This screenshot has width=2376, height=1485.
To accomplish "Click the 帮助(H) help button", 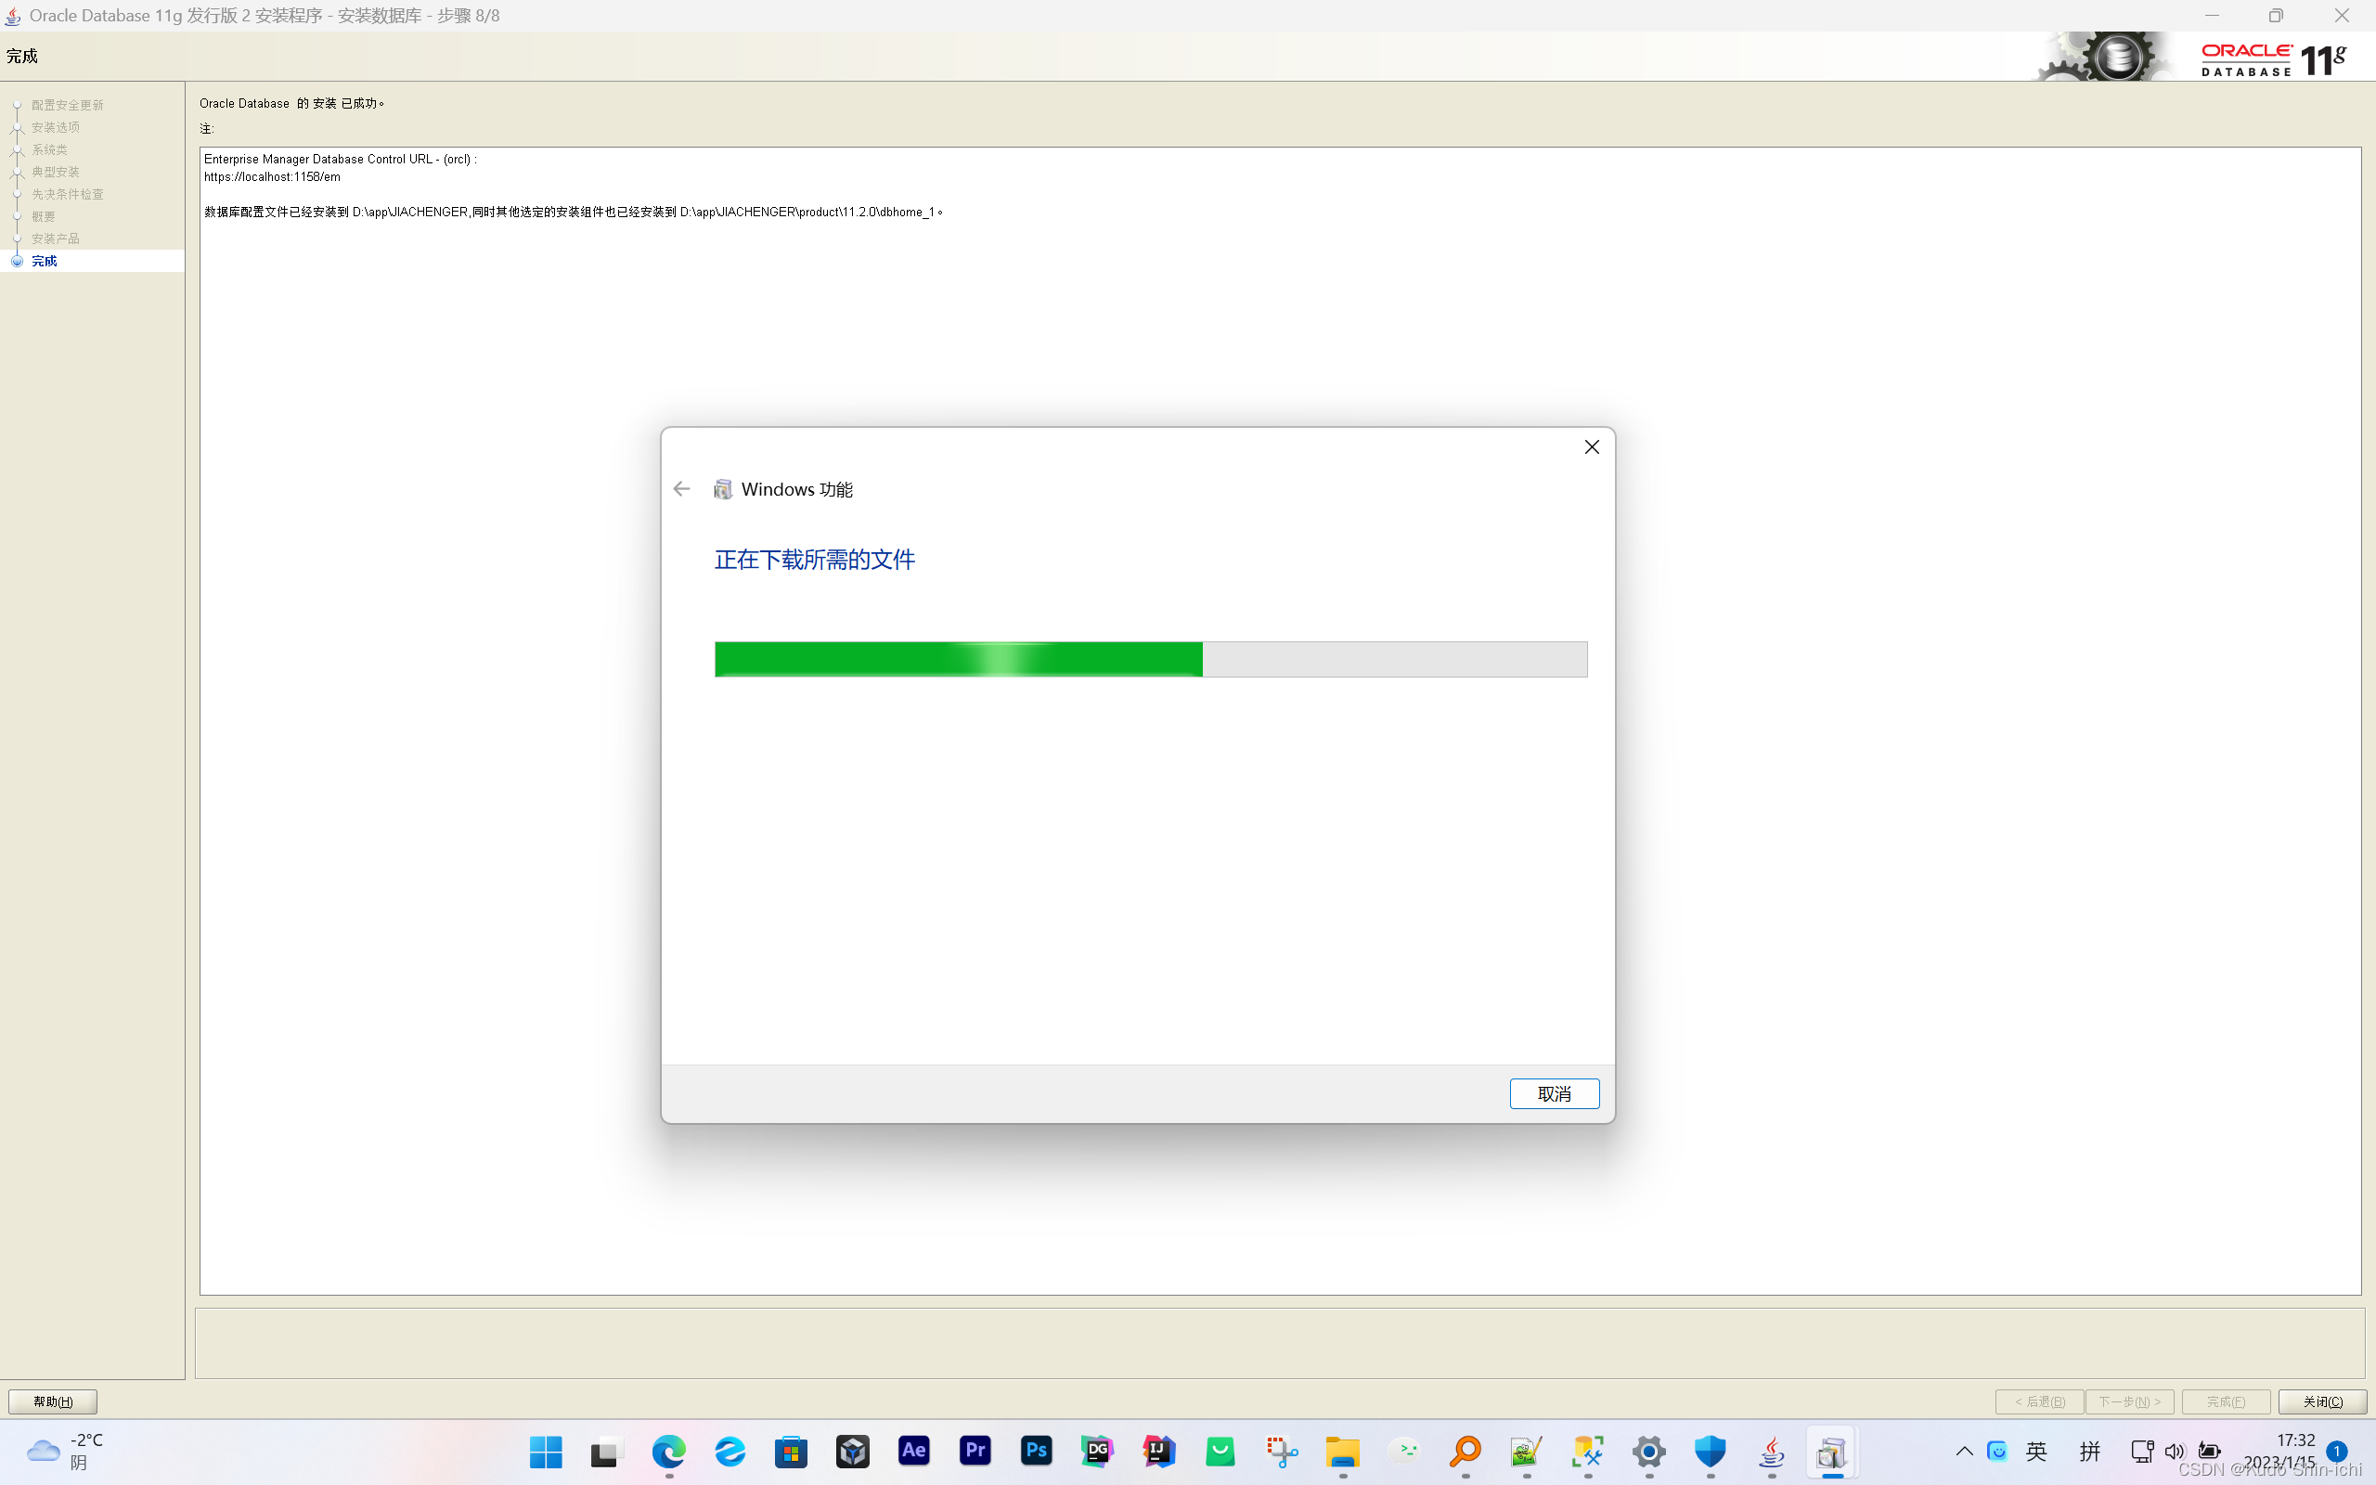I will point(53,1401).
